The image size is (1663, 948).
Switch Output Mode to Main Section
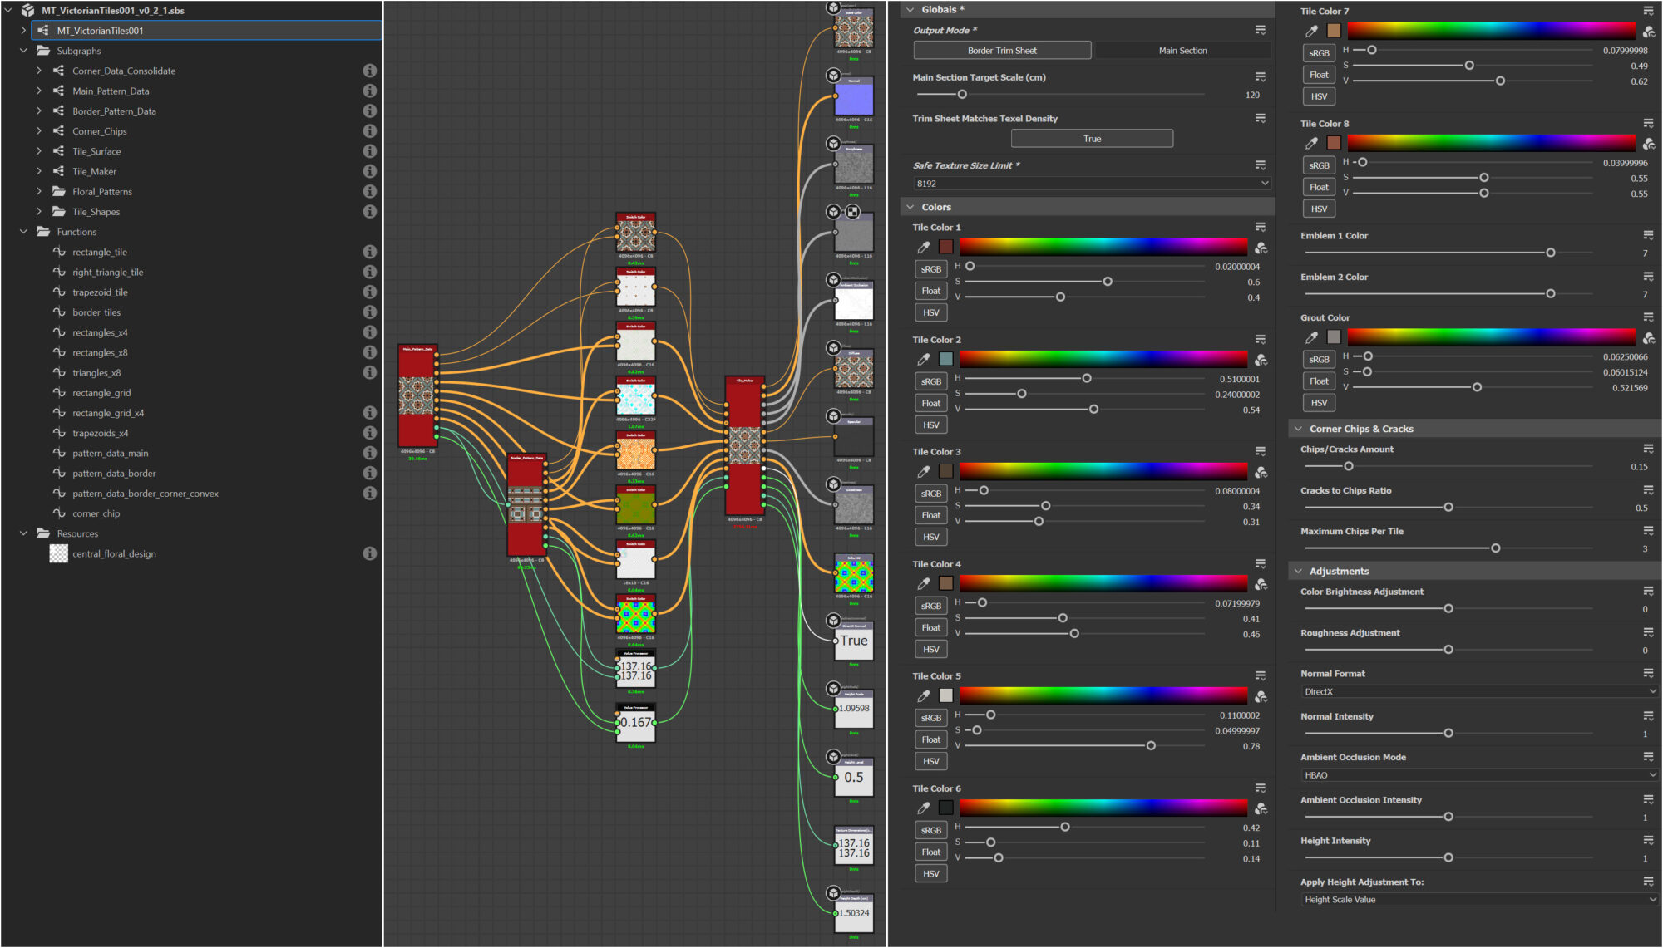[1182, 50]
